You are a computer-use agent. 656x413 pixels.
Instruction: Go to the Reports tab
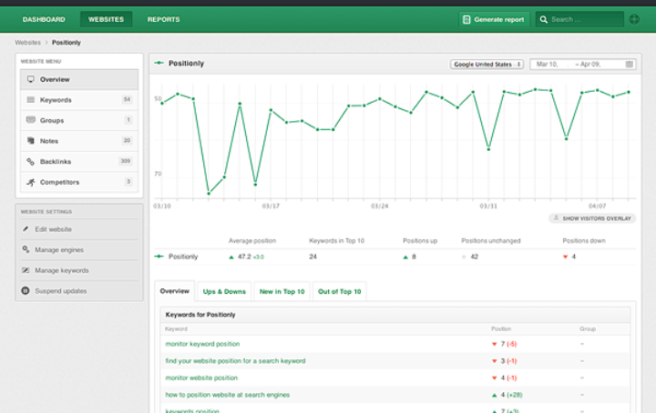[163, 19]
